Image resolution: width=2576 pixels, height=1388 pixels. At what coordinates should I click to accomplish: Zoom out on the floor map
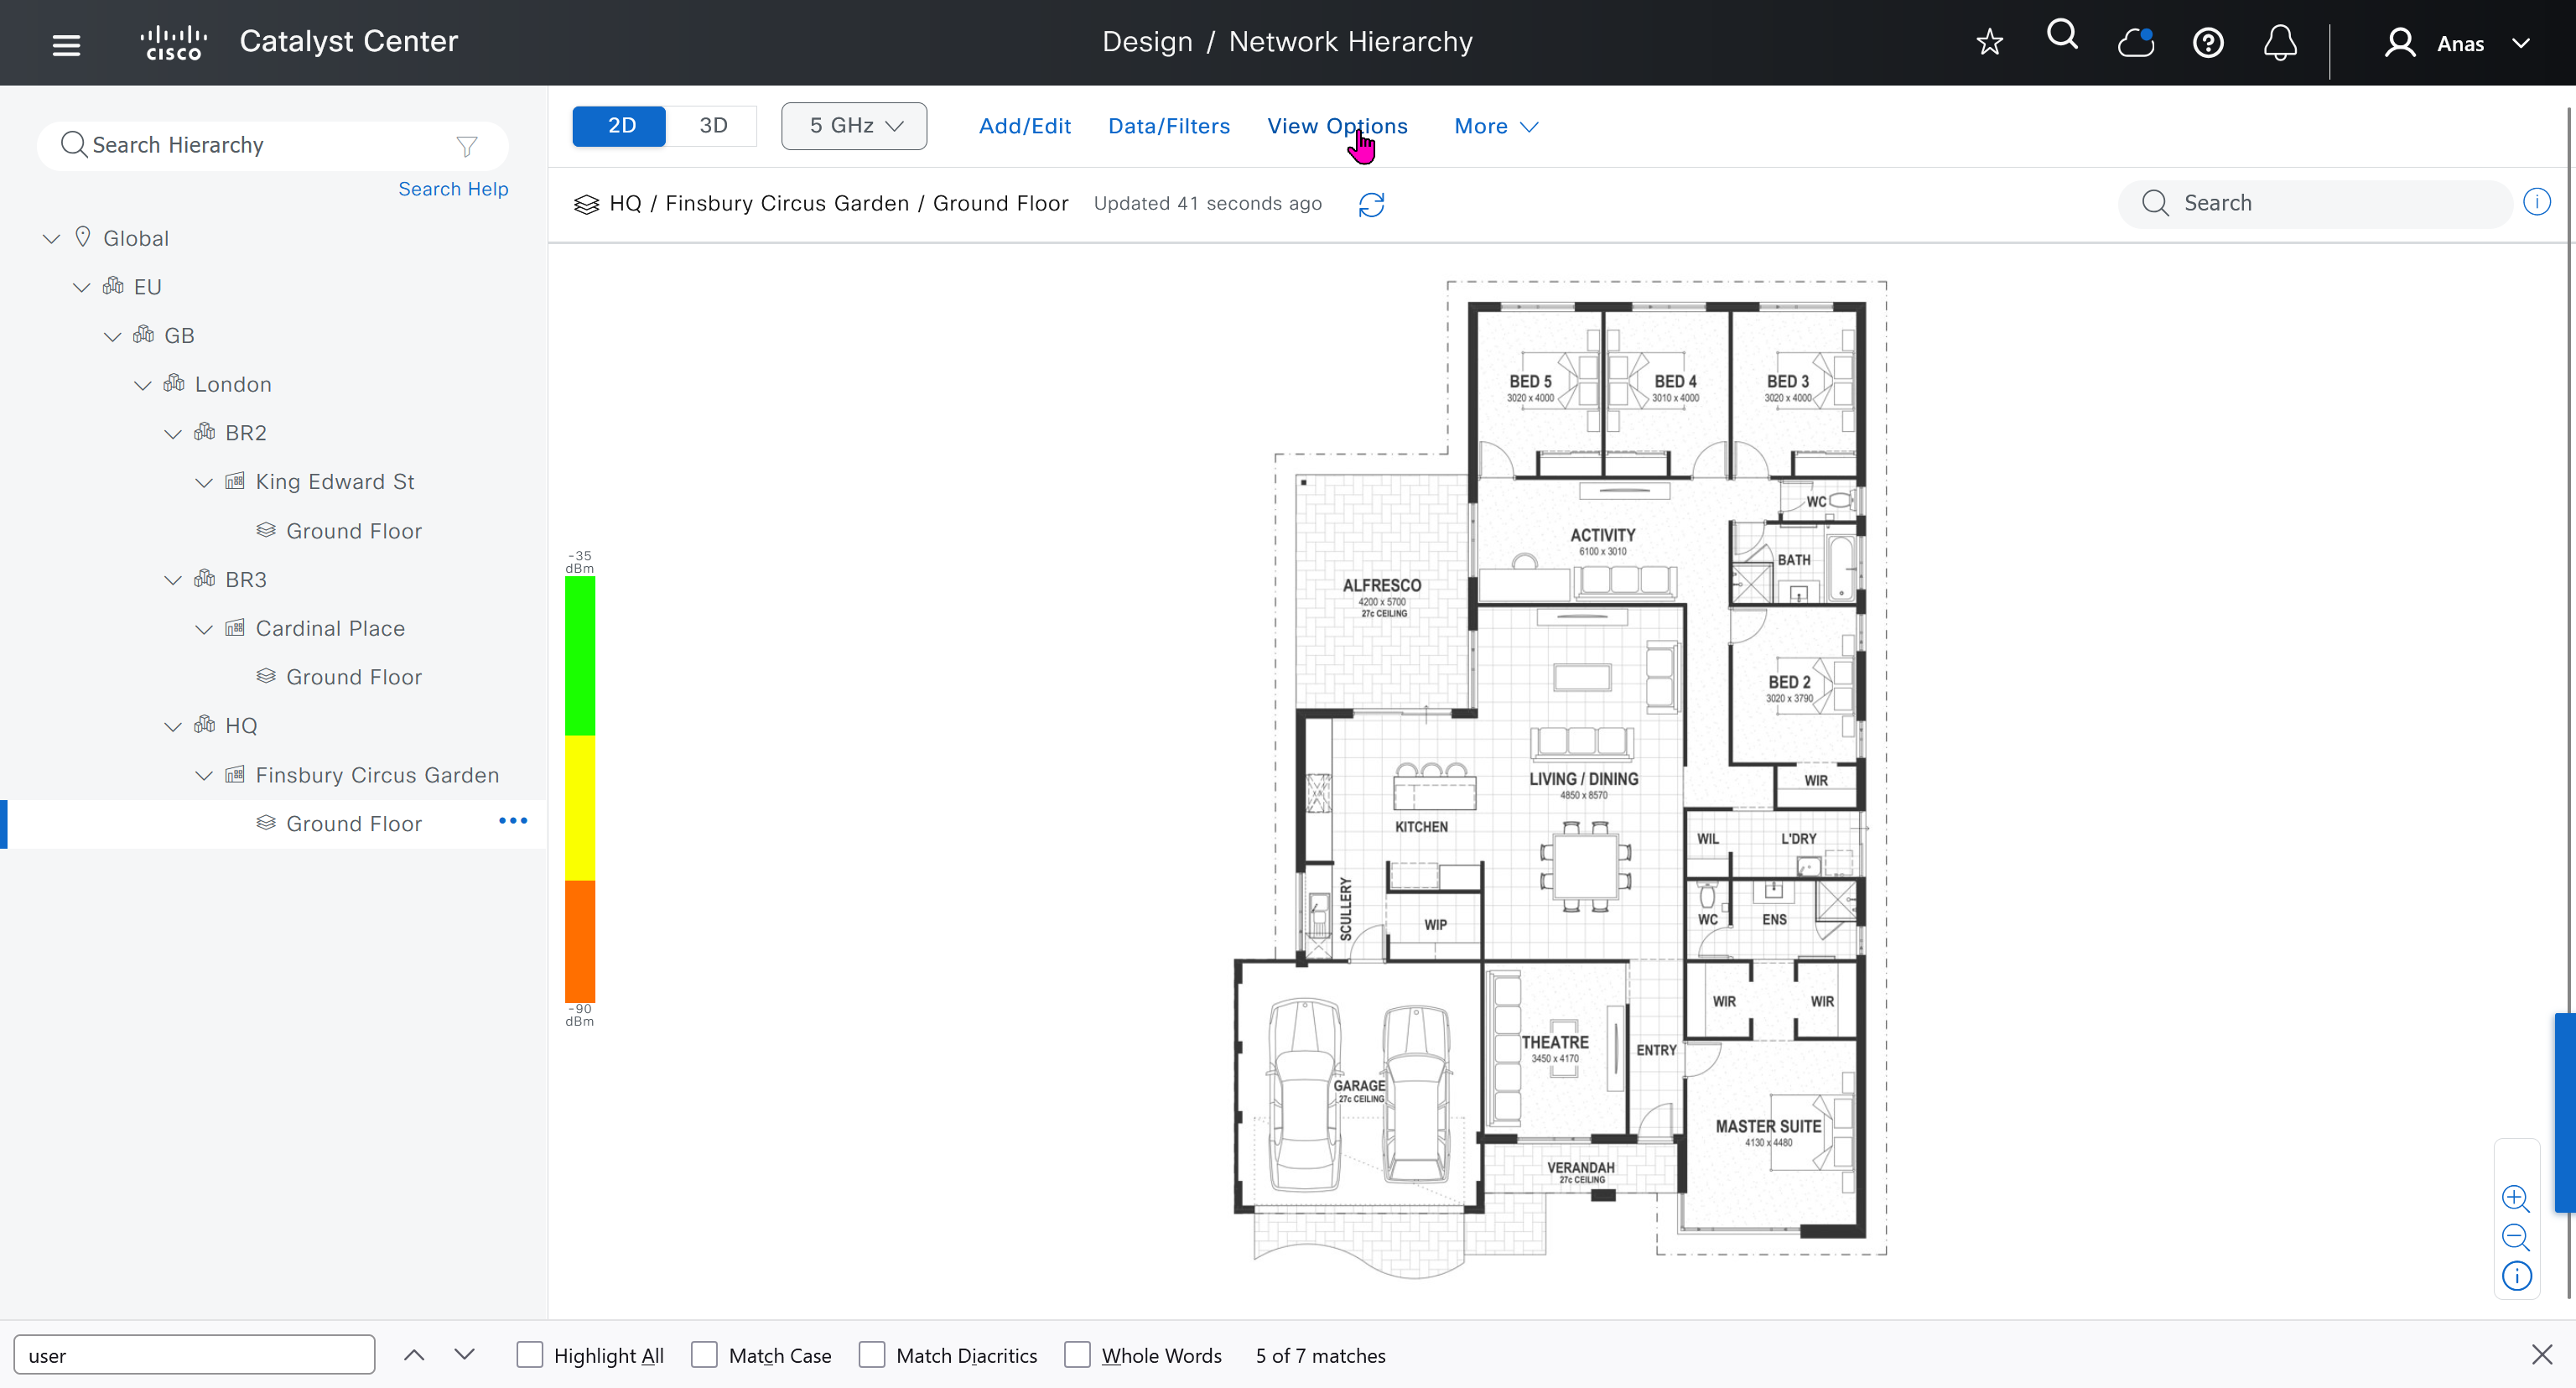pyautogui.click(x=2515, y=1237)
